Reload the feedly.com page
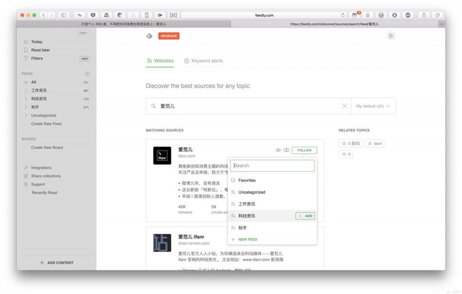The width and height of the screenshot is (462, 294). coord(343,15)
